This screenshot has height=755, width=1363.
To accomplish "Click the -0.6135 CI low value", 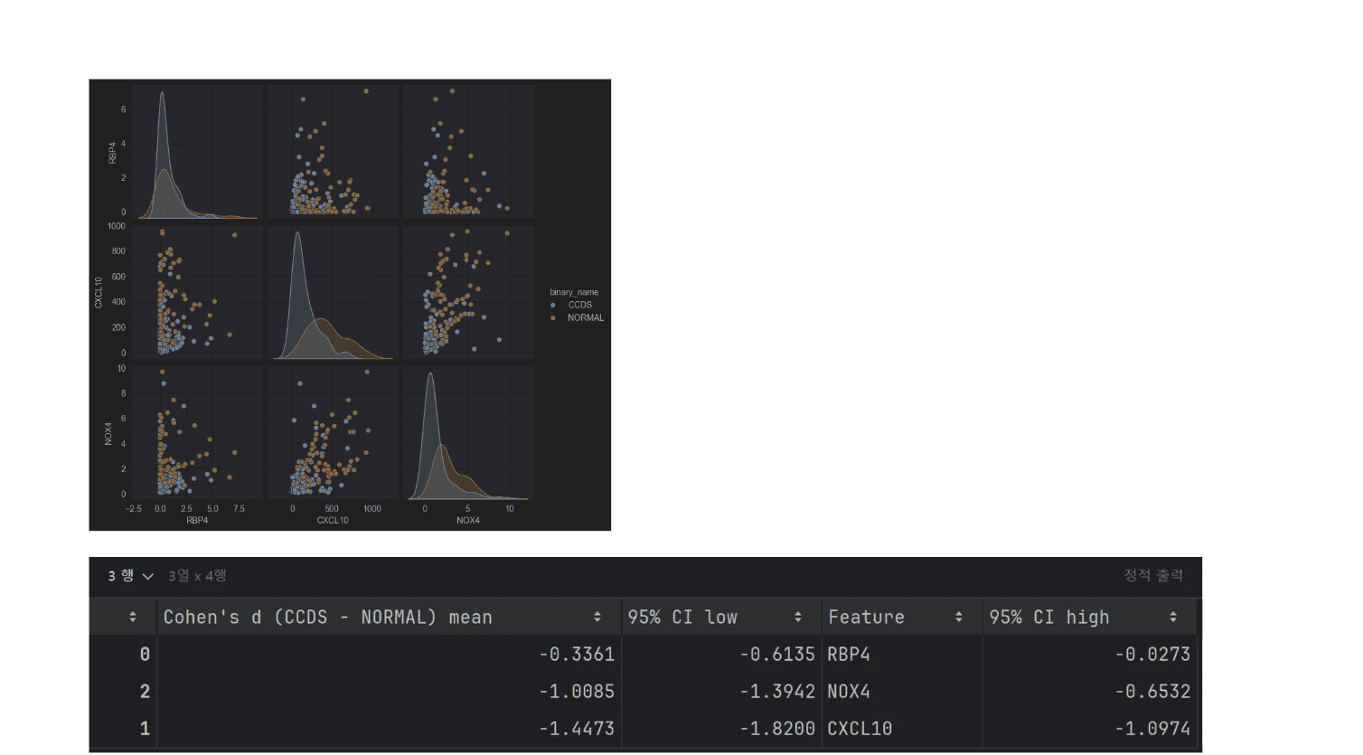I will pos(777,654).
